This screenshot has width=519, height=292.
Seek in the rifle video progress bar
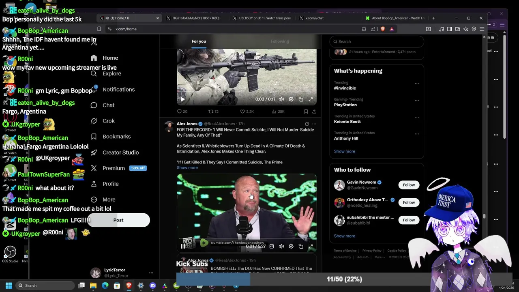point(247,92)
